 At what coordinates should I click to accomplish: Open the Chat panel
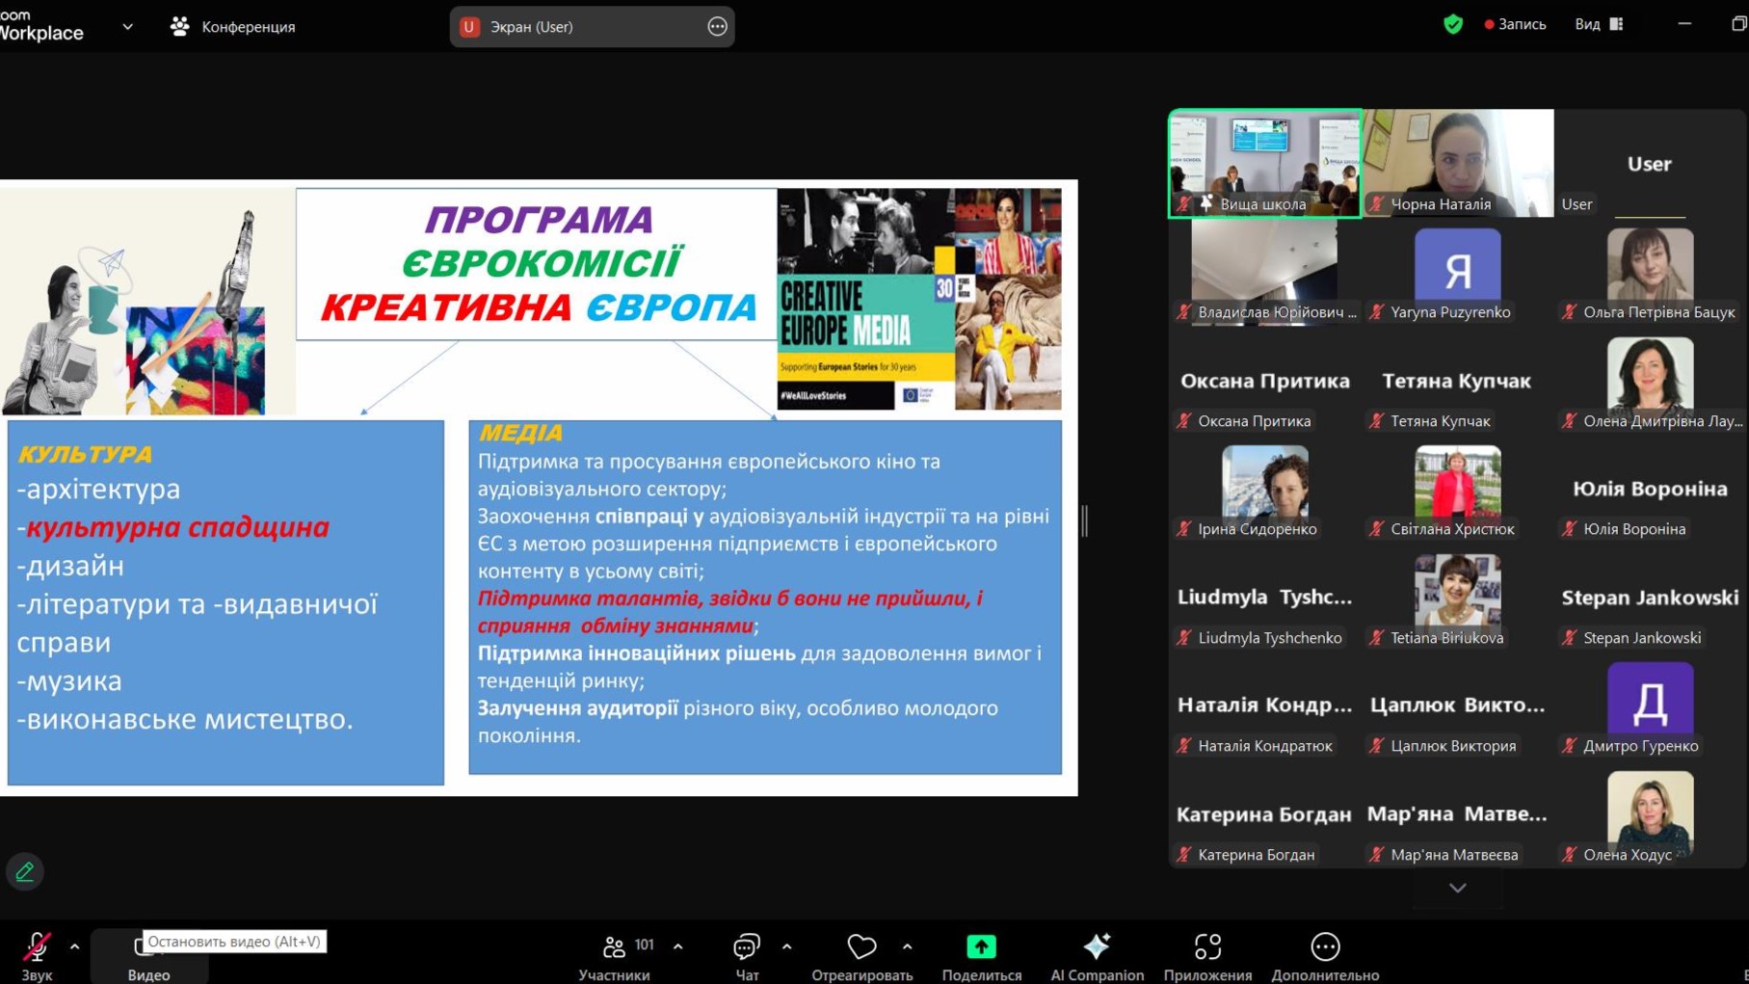(747, 947)
